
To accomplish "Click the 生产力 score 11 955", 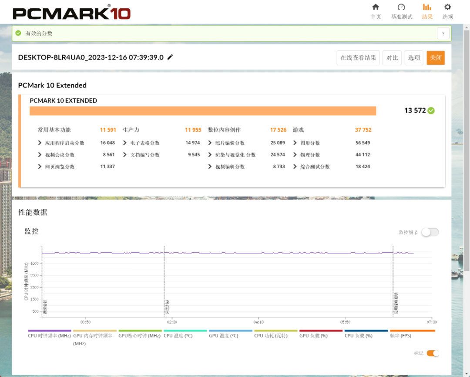I will [193, 130].
